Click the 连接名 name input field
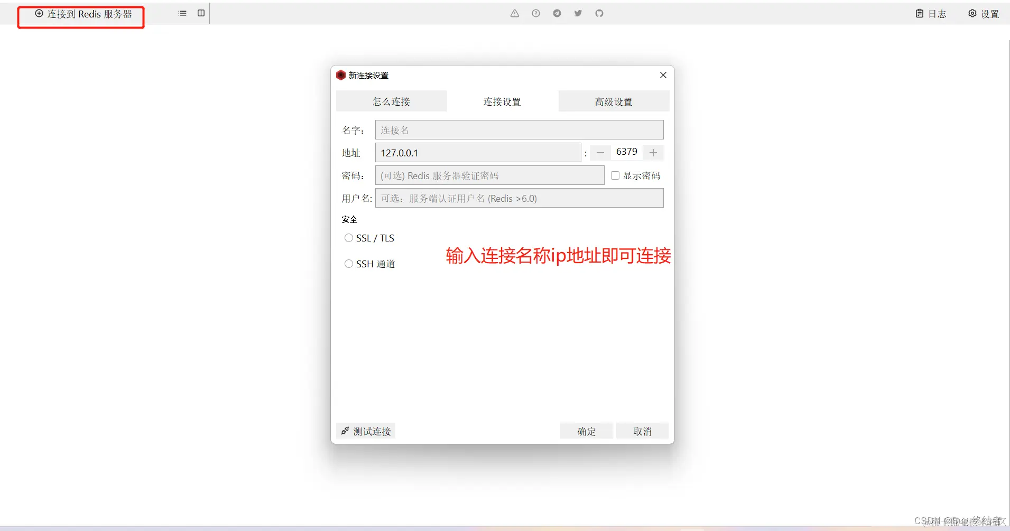1010x531 pixels. pos(518,129)
